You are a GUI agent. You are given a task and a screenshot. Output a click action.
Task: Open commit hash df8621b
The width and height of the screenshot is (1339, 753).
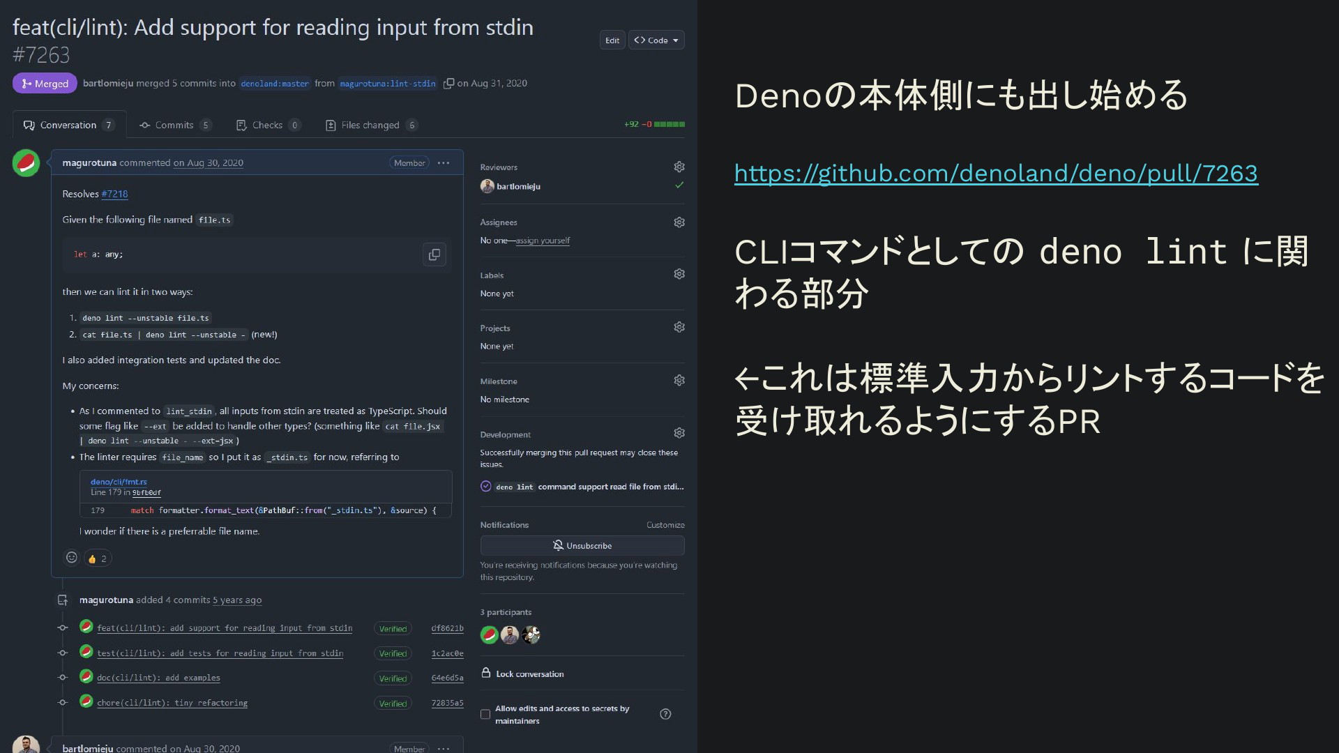pos(447,629)
